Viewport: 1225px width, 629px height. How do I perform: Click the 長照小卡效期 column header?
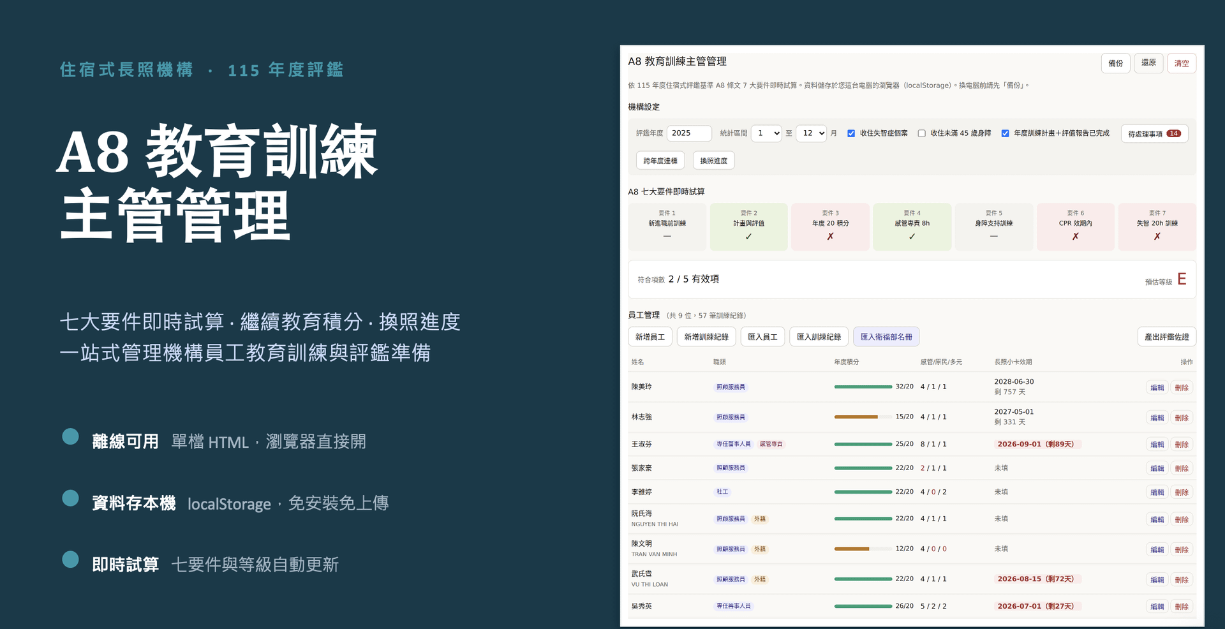click(x=1013, y=362)
